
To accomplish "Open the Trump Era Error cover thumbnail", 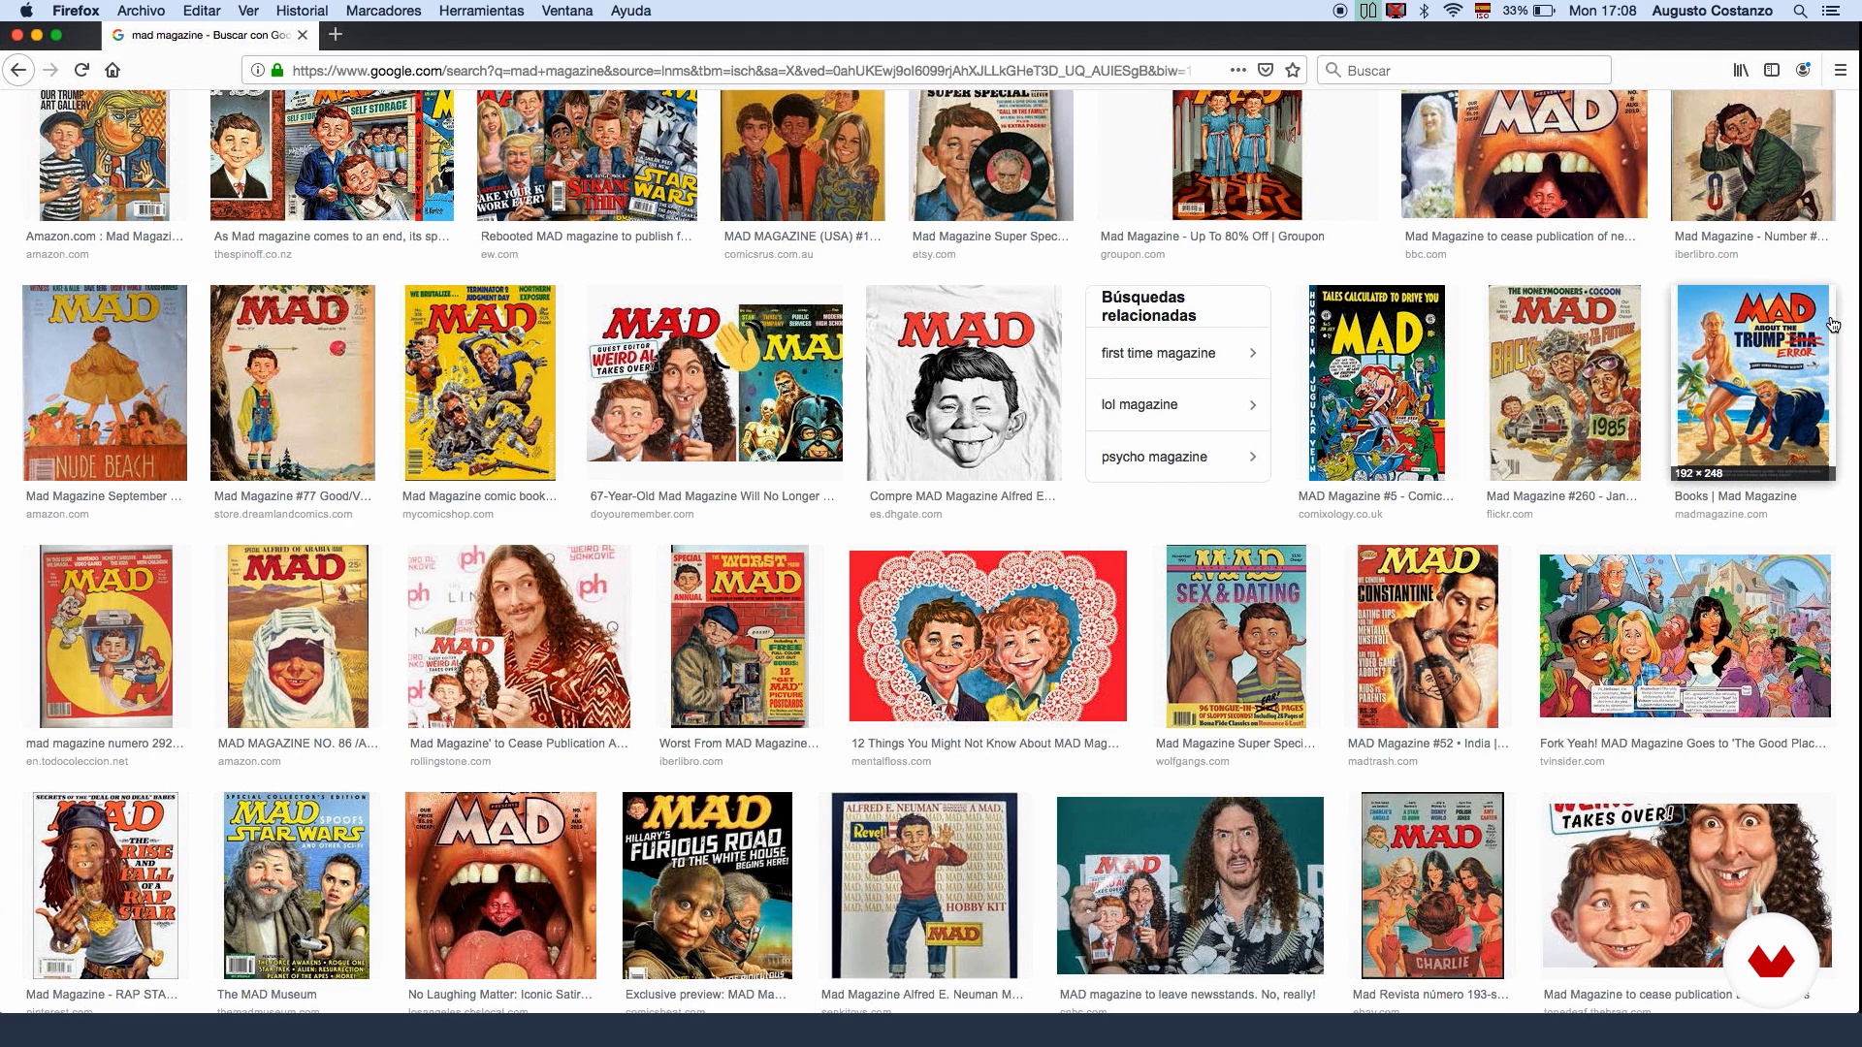I will pos(1753,383).
